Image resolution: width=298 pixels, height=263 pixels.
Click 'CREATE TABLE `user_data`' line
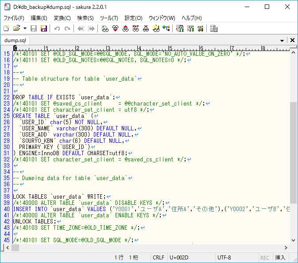coord(55,116)
